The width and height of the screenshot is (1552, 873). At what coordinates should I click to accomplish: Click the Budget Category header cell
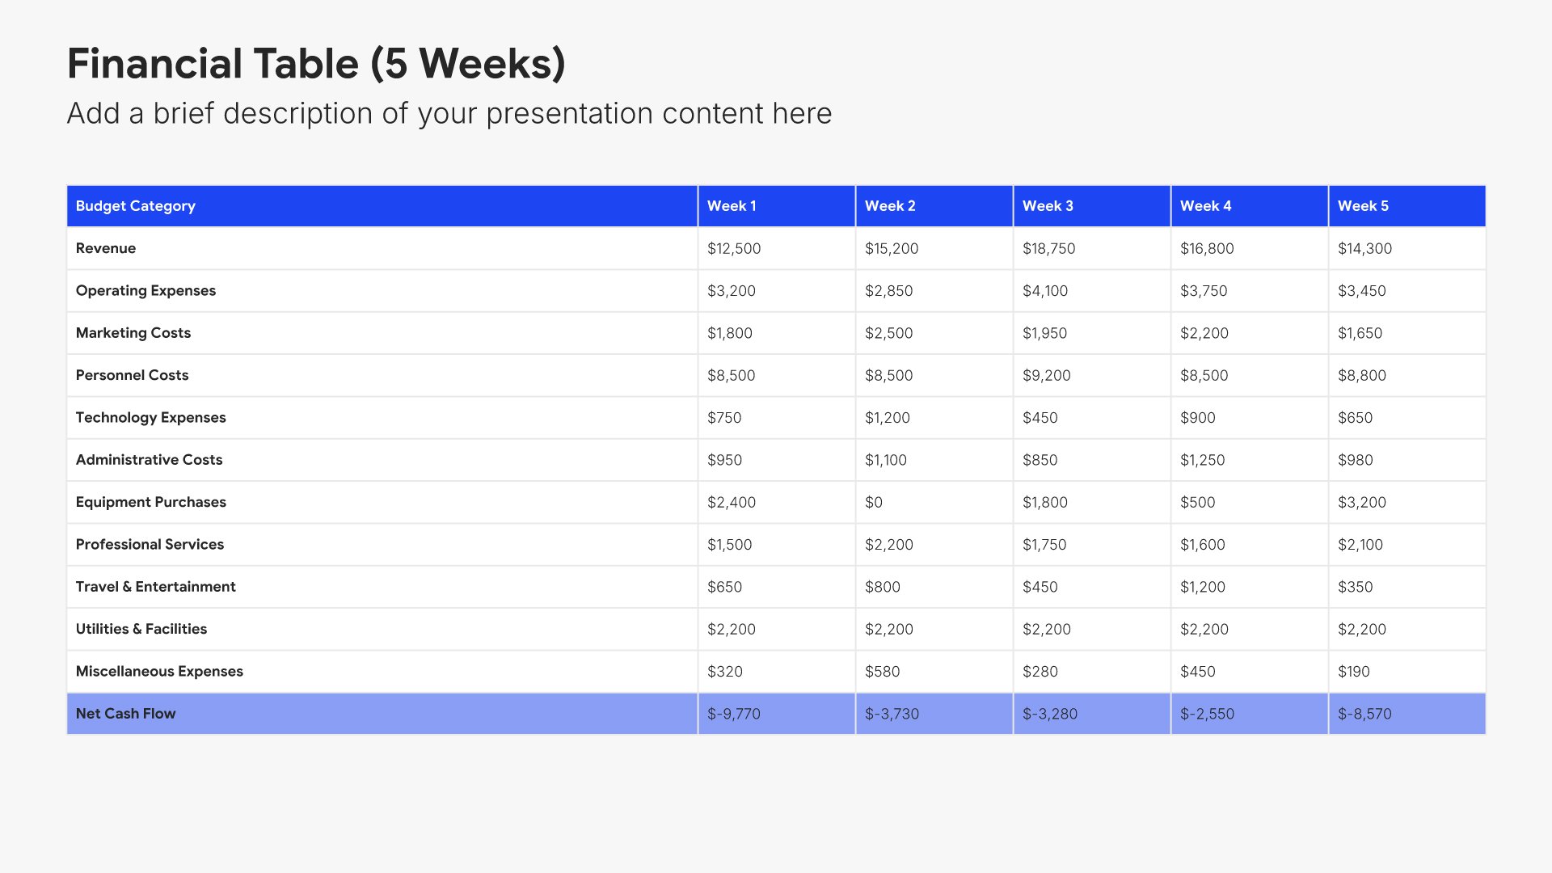136,206
